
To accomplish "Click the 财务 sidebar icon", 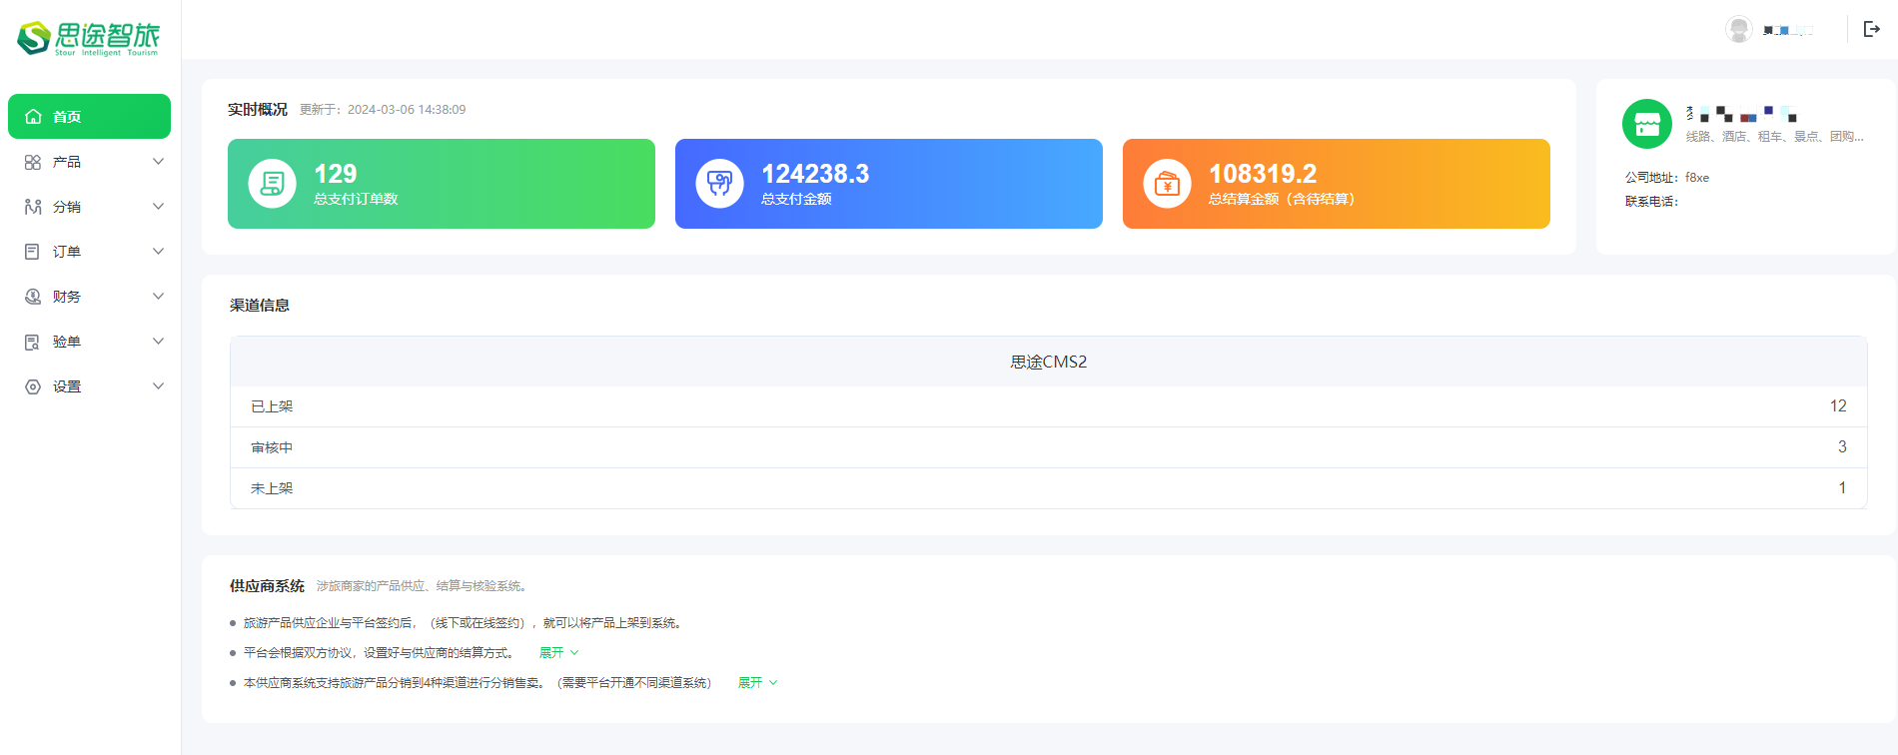I will [33, 297].
